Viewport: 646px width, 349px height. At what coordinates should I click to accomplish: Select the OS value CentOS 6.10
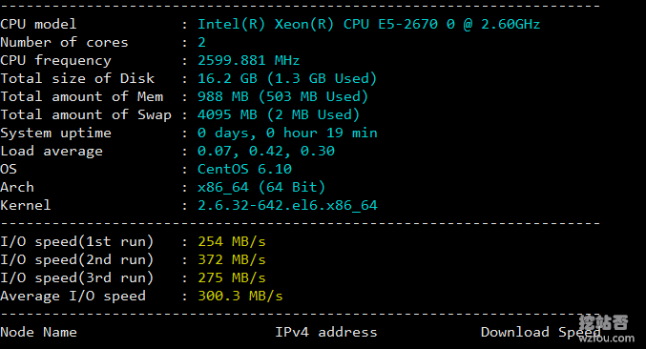coord(244,169)
